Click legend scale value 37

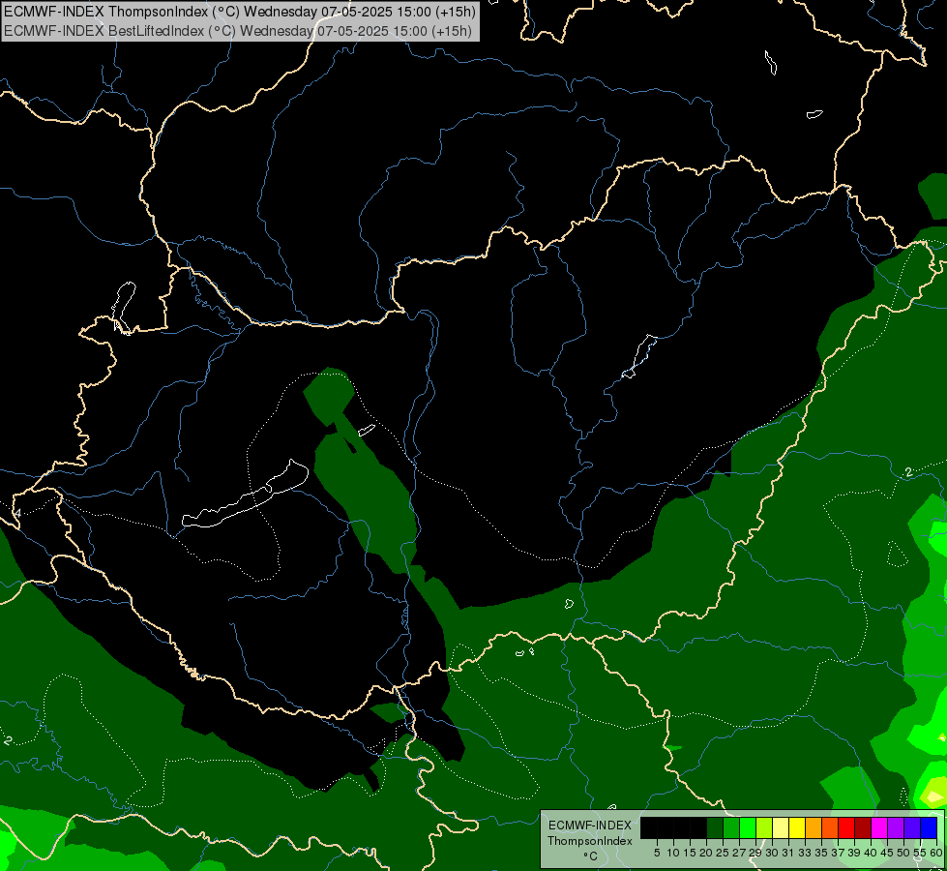tap(838, 853)
